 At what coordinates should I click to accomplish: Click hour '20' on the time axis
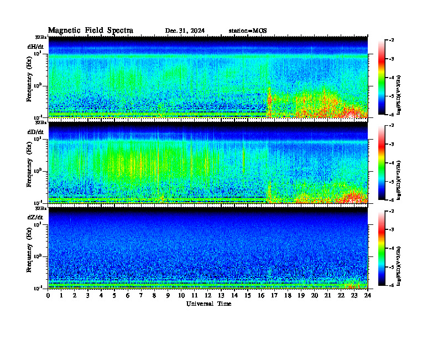[x=315, y=296]
